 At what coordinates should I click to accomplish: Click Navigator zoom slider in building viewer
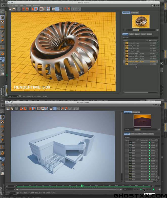145,130
